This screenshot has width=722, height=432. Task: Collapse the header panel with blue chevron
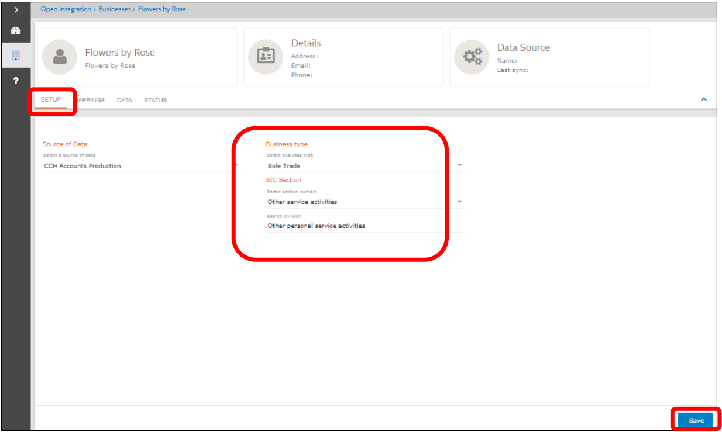pyautogui.click(x=704, y=99)
